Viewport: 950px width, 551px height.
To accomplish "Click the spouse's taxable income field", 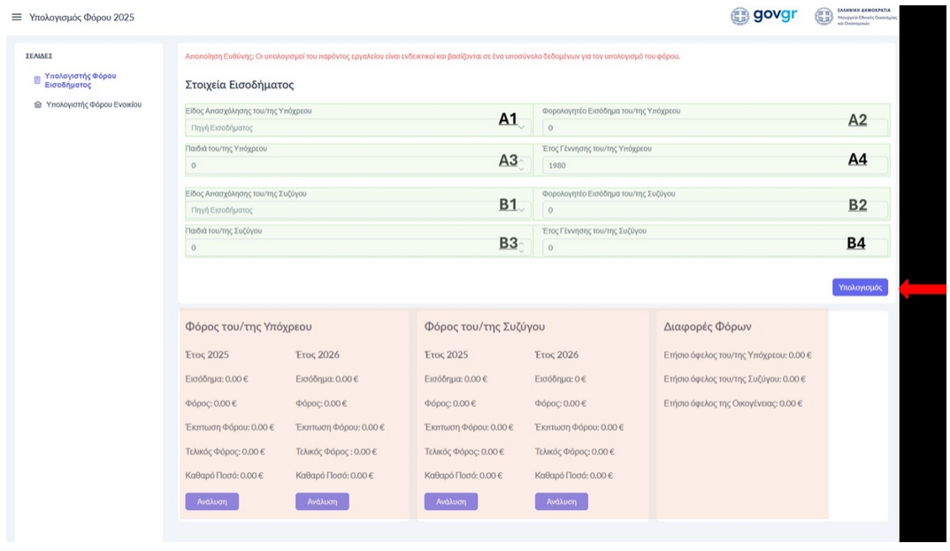I will click(x=690, y=210).
